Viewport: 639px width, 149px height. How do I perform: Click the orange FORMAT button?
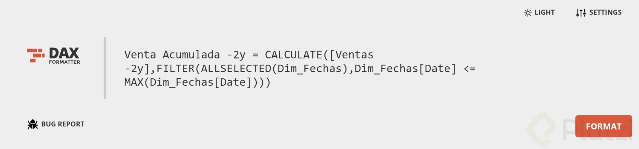point(604,126)
